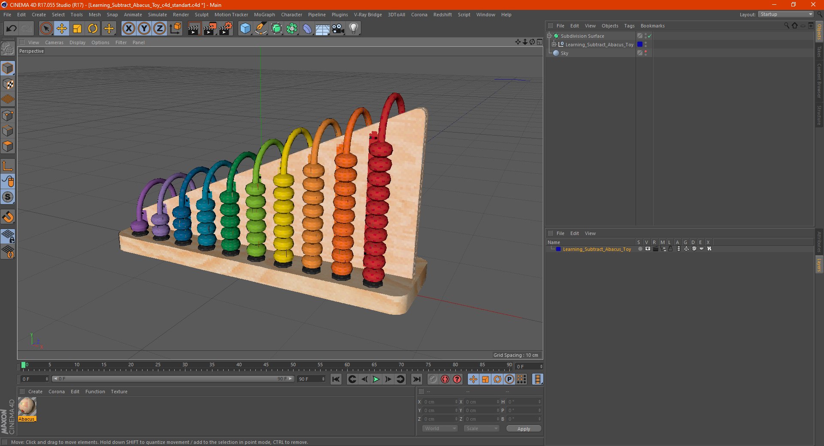Click the Undo arrow icon

[x=12, y=29]
